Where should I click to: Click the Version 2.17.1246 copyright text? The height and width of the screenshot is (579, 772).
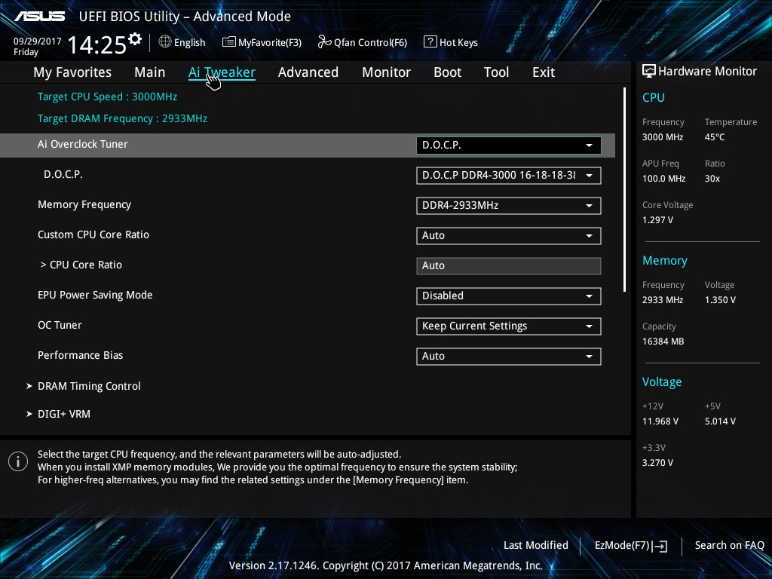tap(385, 565)
